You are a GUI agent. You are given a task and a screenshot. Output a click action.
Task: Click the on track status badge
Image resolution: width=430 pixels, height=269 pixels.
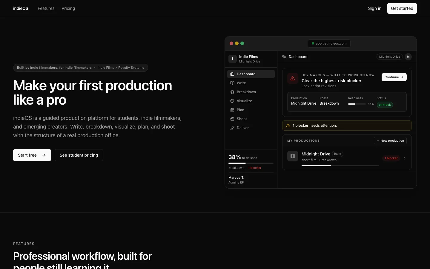[x=385, y=105]
